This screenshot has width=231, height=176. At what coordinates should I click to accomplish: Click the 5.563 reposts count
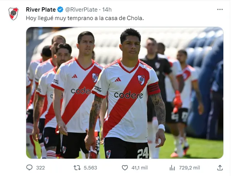pos(90,168)
